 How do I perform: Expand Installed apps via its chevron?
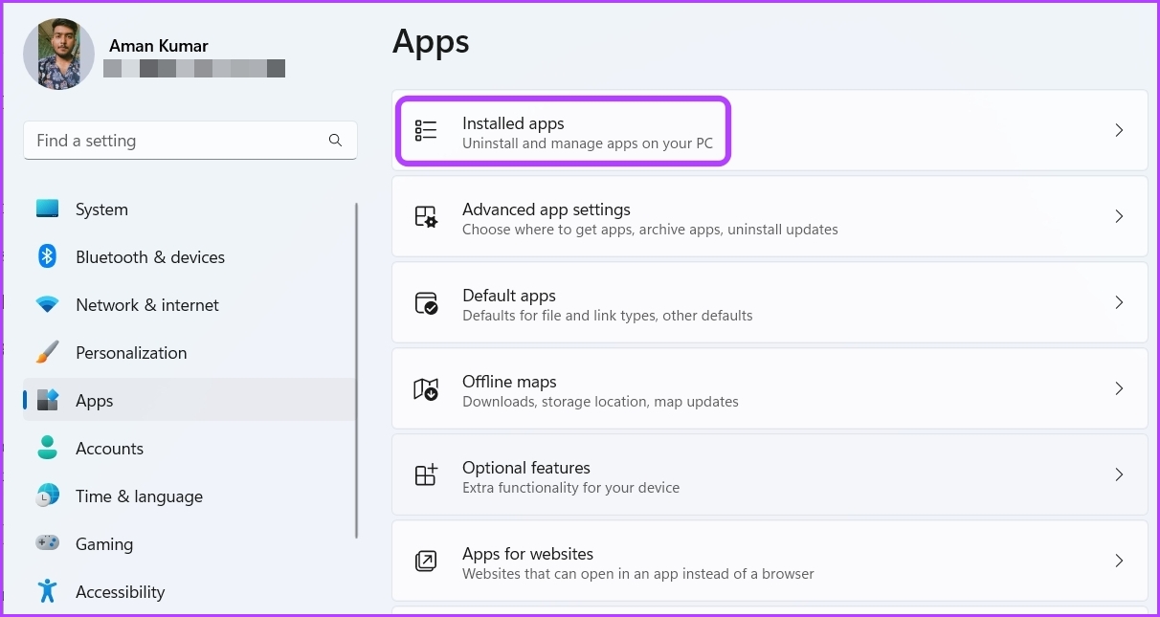click(1119, 130)
